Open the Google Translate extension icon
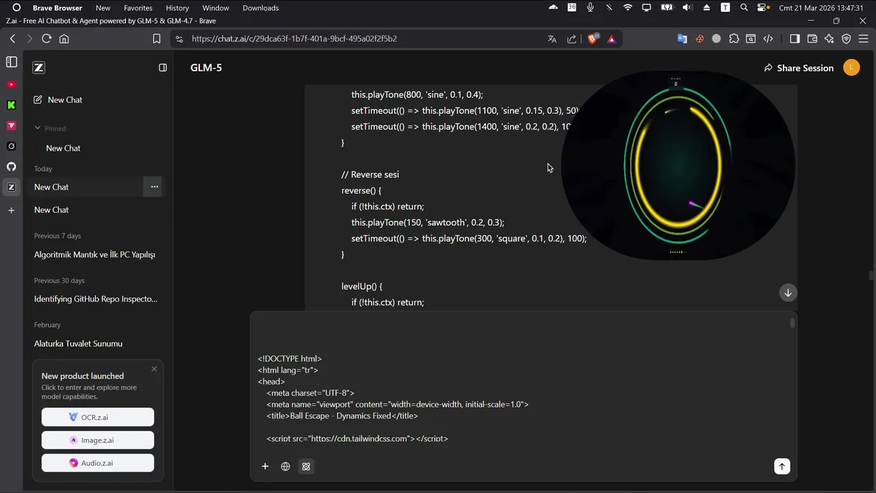This screenshot has height=493, width=876. click(x=682, y=39)
